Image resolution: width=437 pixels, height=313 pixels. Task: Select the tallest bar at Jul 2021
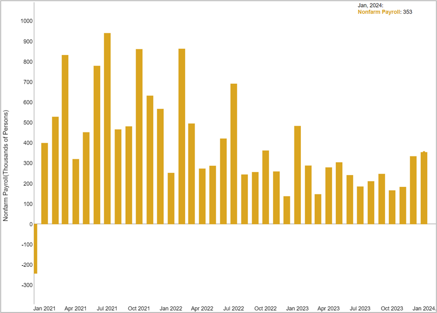click(x=107, y=129)
